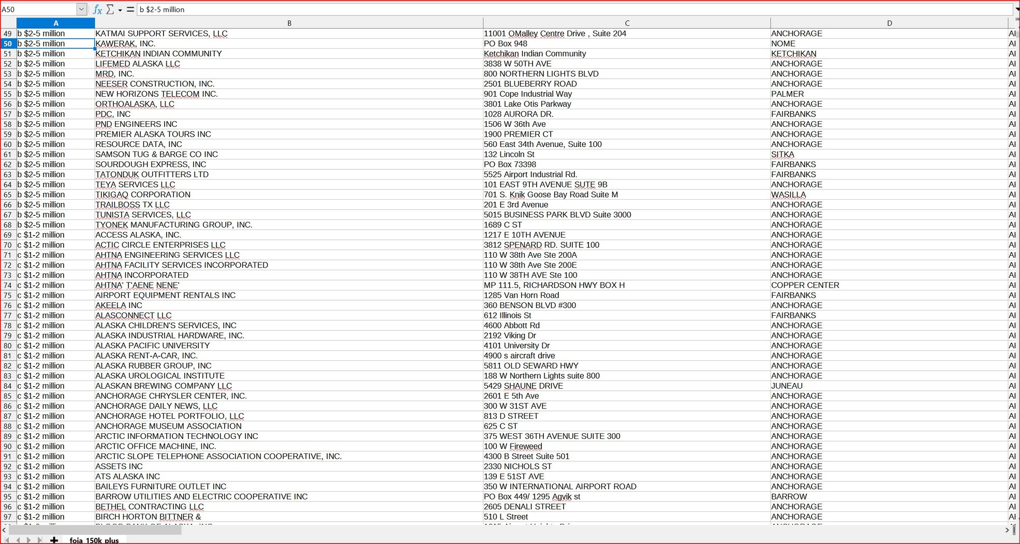1020x544 pixels.
Task: Click the Sum (Σ) function icon
Action: click(110, 9)
